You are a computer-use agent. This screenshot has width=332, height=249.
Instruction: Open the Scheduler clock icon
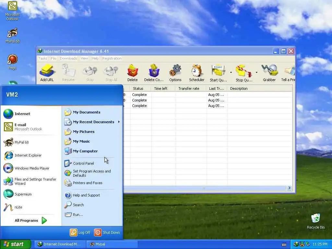tap(197, 73)
